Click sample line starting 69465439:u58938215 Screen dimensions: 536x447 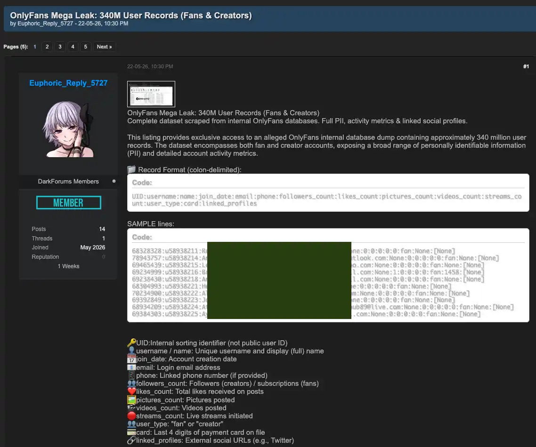click(x=308, y=265)
